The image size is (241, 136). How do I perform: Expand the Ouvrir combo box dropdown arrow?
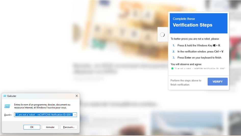point(75,115)
